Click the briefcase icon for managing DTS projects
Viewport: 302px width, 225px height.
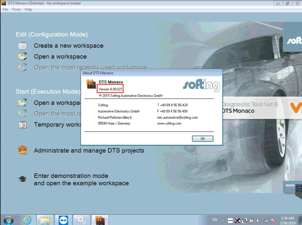[x=22, y=150]
